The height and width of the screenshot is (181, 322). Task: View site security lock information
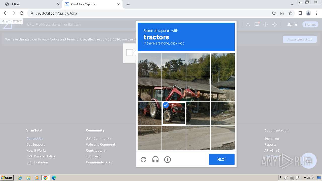pyautogui.click(x=31, y=13)
